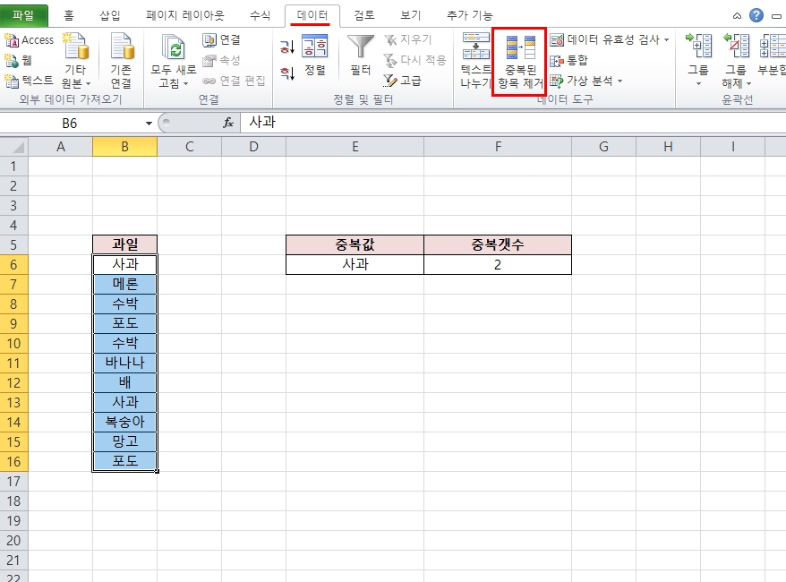Open the 검토 review tab
Screen dimensions: 786x582
(x=364, y=15)
